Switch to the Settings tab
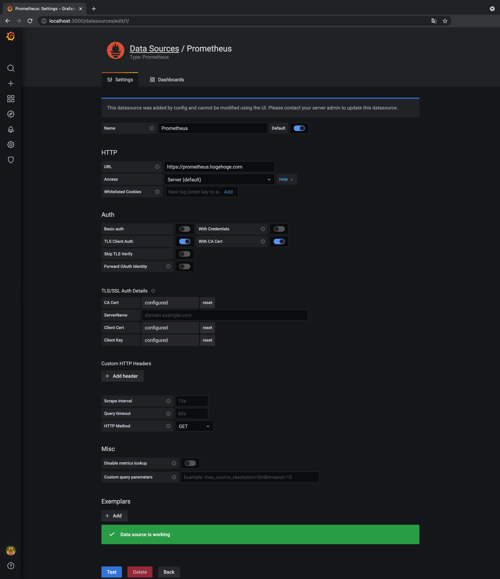Screen dimensions: 500x579 click(x=120, y=80)
